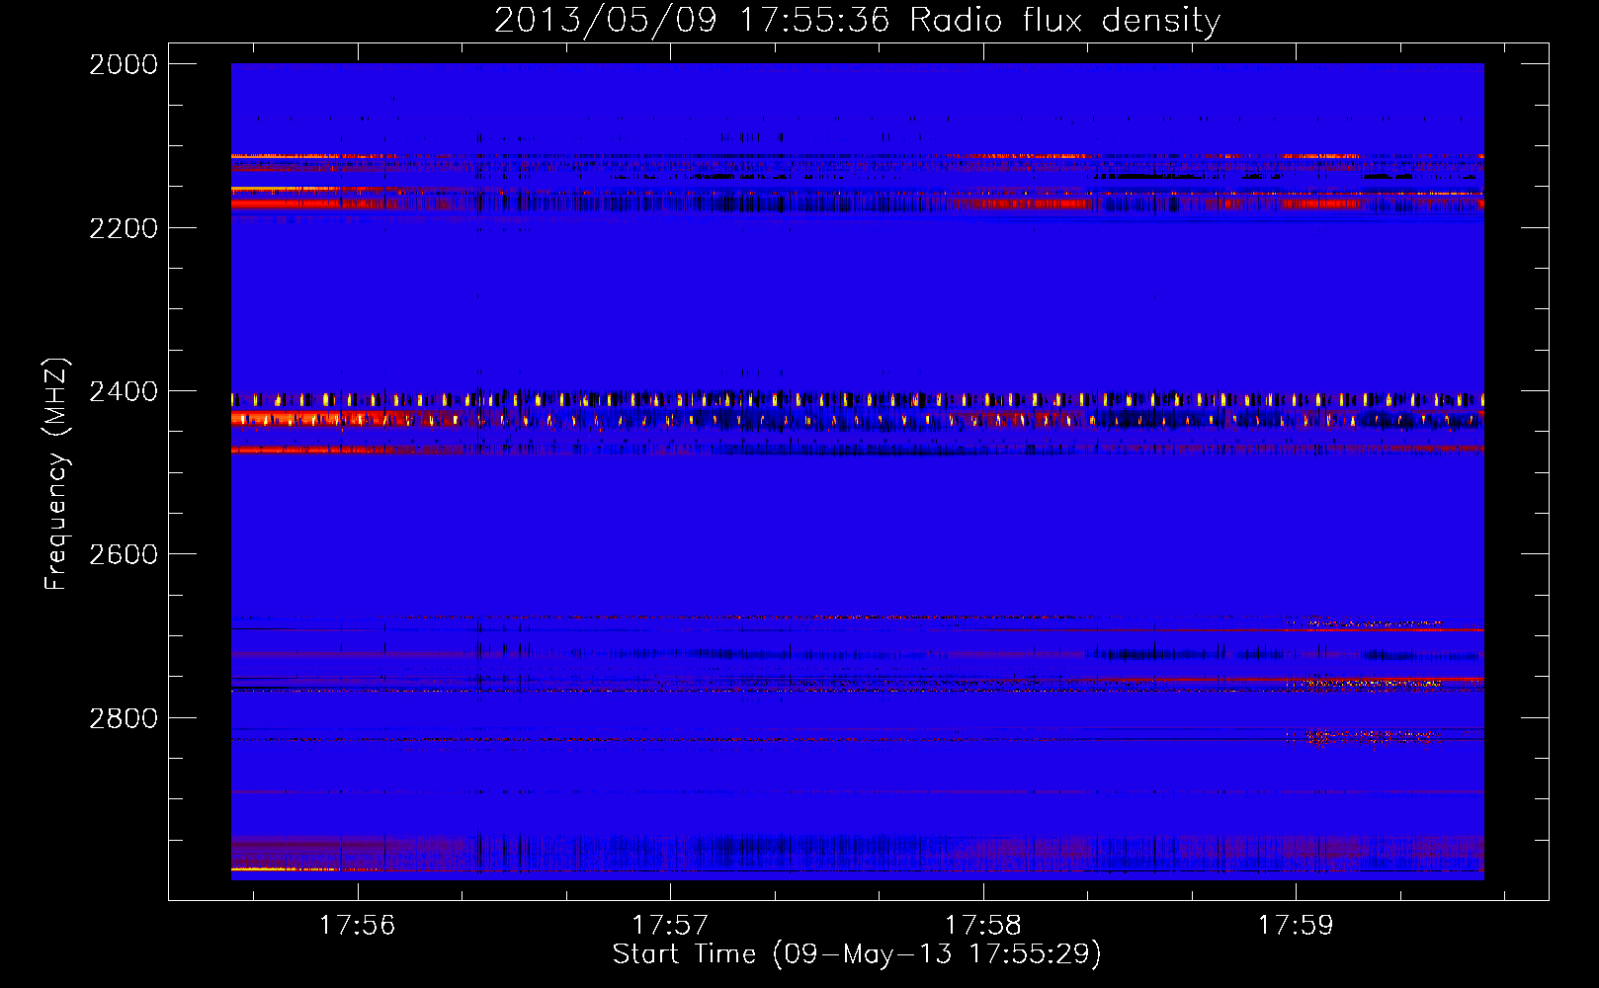Viewport: 1599px width, 988px height.
Task: Click the 2400 frequency tick label
Action: click(x=124, y=392)
